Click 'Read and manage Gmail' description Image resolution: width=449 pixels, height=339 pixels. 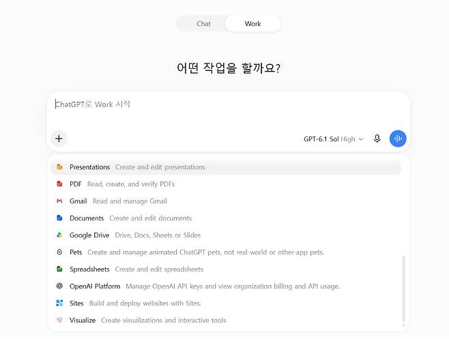pos(130,201)
